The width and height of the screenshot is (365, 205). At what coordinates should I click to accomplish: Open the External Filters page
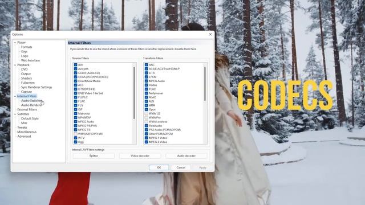(x=27, y=109)
